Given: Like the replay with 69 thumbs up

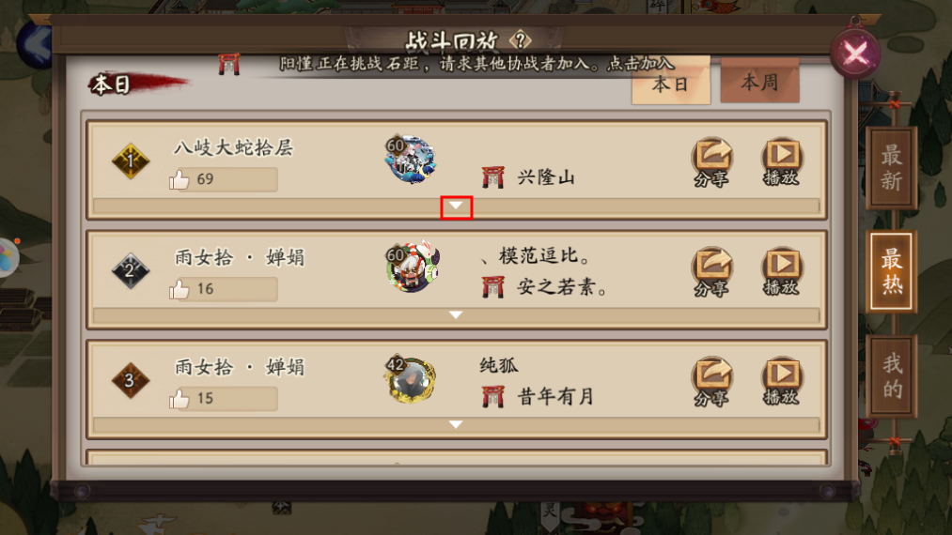Looking at the screenshot, I should click(x=179, y=179).
